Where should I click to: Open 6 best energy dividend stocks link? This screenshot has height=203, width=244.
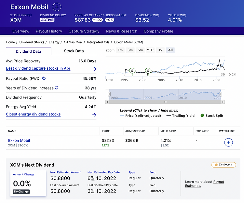pos(33,114)
